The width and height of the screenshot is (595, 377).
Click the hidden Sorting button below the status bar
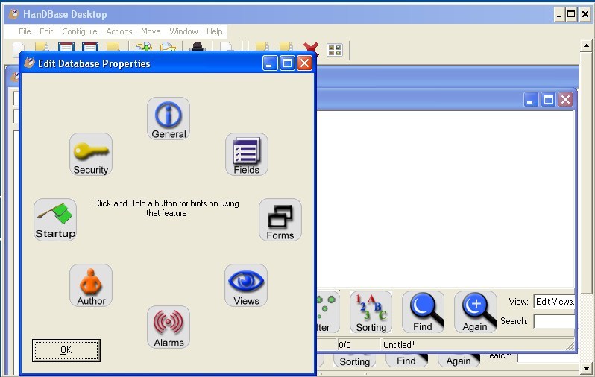pos(354,361)
